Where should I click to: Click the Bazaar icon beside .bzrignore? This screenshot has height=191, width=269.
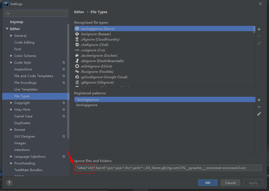pyautogui.click(x=77, y=34)
